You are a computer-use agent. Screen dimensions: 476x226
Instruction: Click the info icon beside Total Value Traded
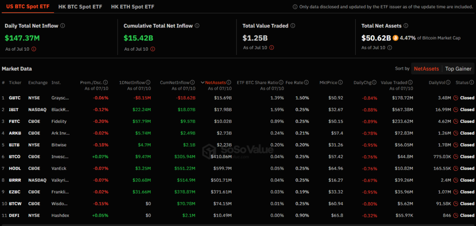293,26
